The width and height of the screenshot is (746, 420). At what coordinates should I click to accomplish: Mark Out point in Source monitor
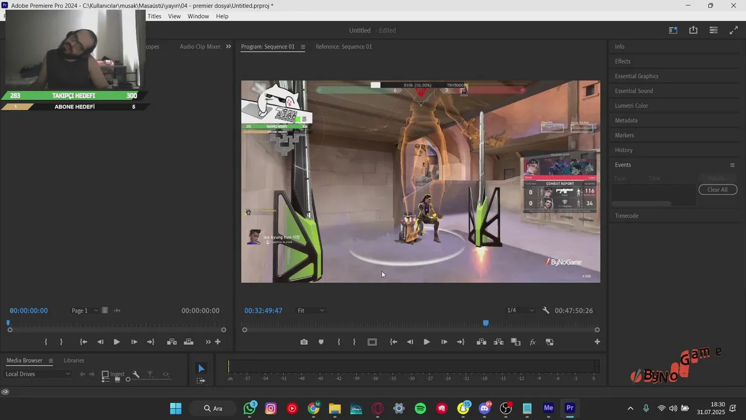coord(61,342)
